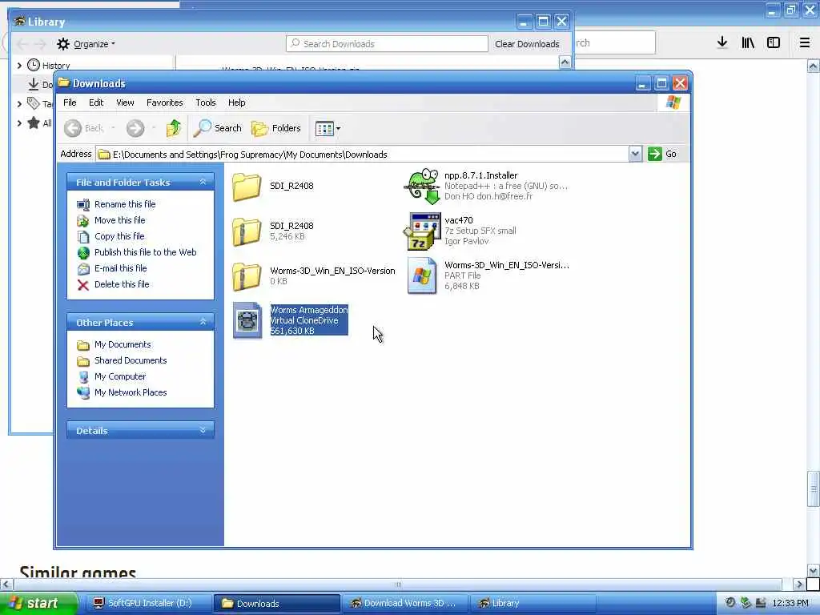Open the Views dropdown in the toolbar
Image resolution: width=820 pixels, height=615 pixels.
coord(328,128)
